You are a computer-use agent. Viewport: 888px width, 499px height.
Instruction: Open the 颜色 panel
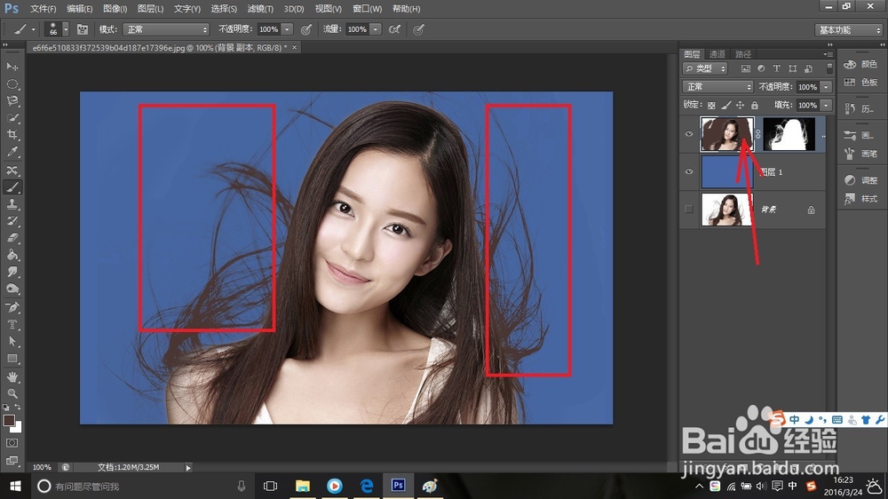coord(860,64)
